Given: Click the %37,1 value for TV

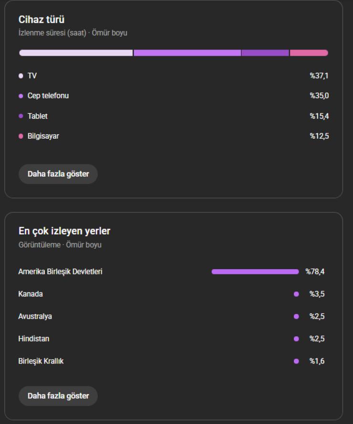Looking at the screenshot, I should click(319, 76).
